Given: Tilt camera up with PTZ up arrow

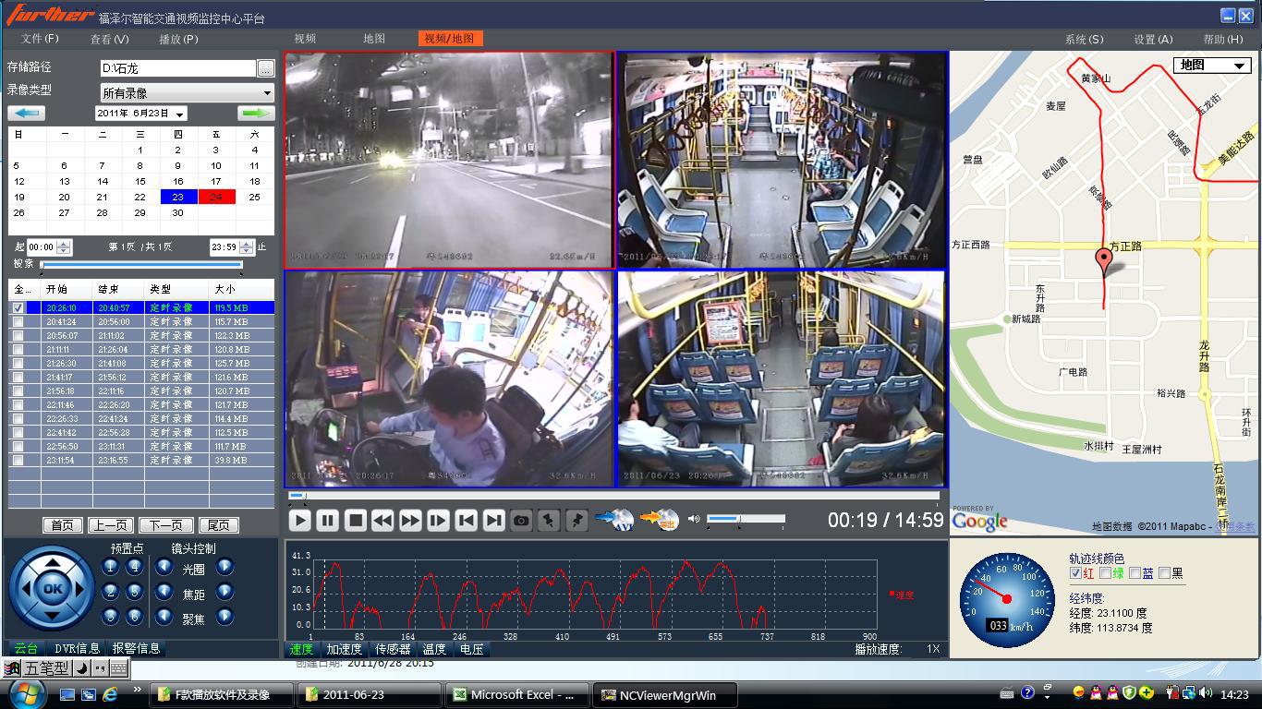Looking at the screenshot, I should pos(53,562).
